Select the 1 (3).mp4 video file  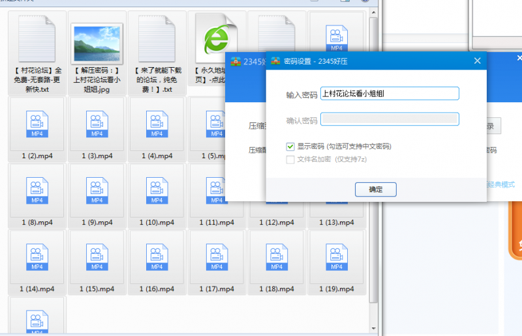[97, 124]
